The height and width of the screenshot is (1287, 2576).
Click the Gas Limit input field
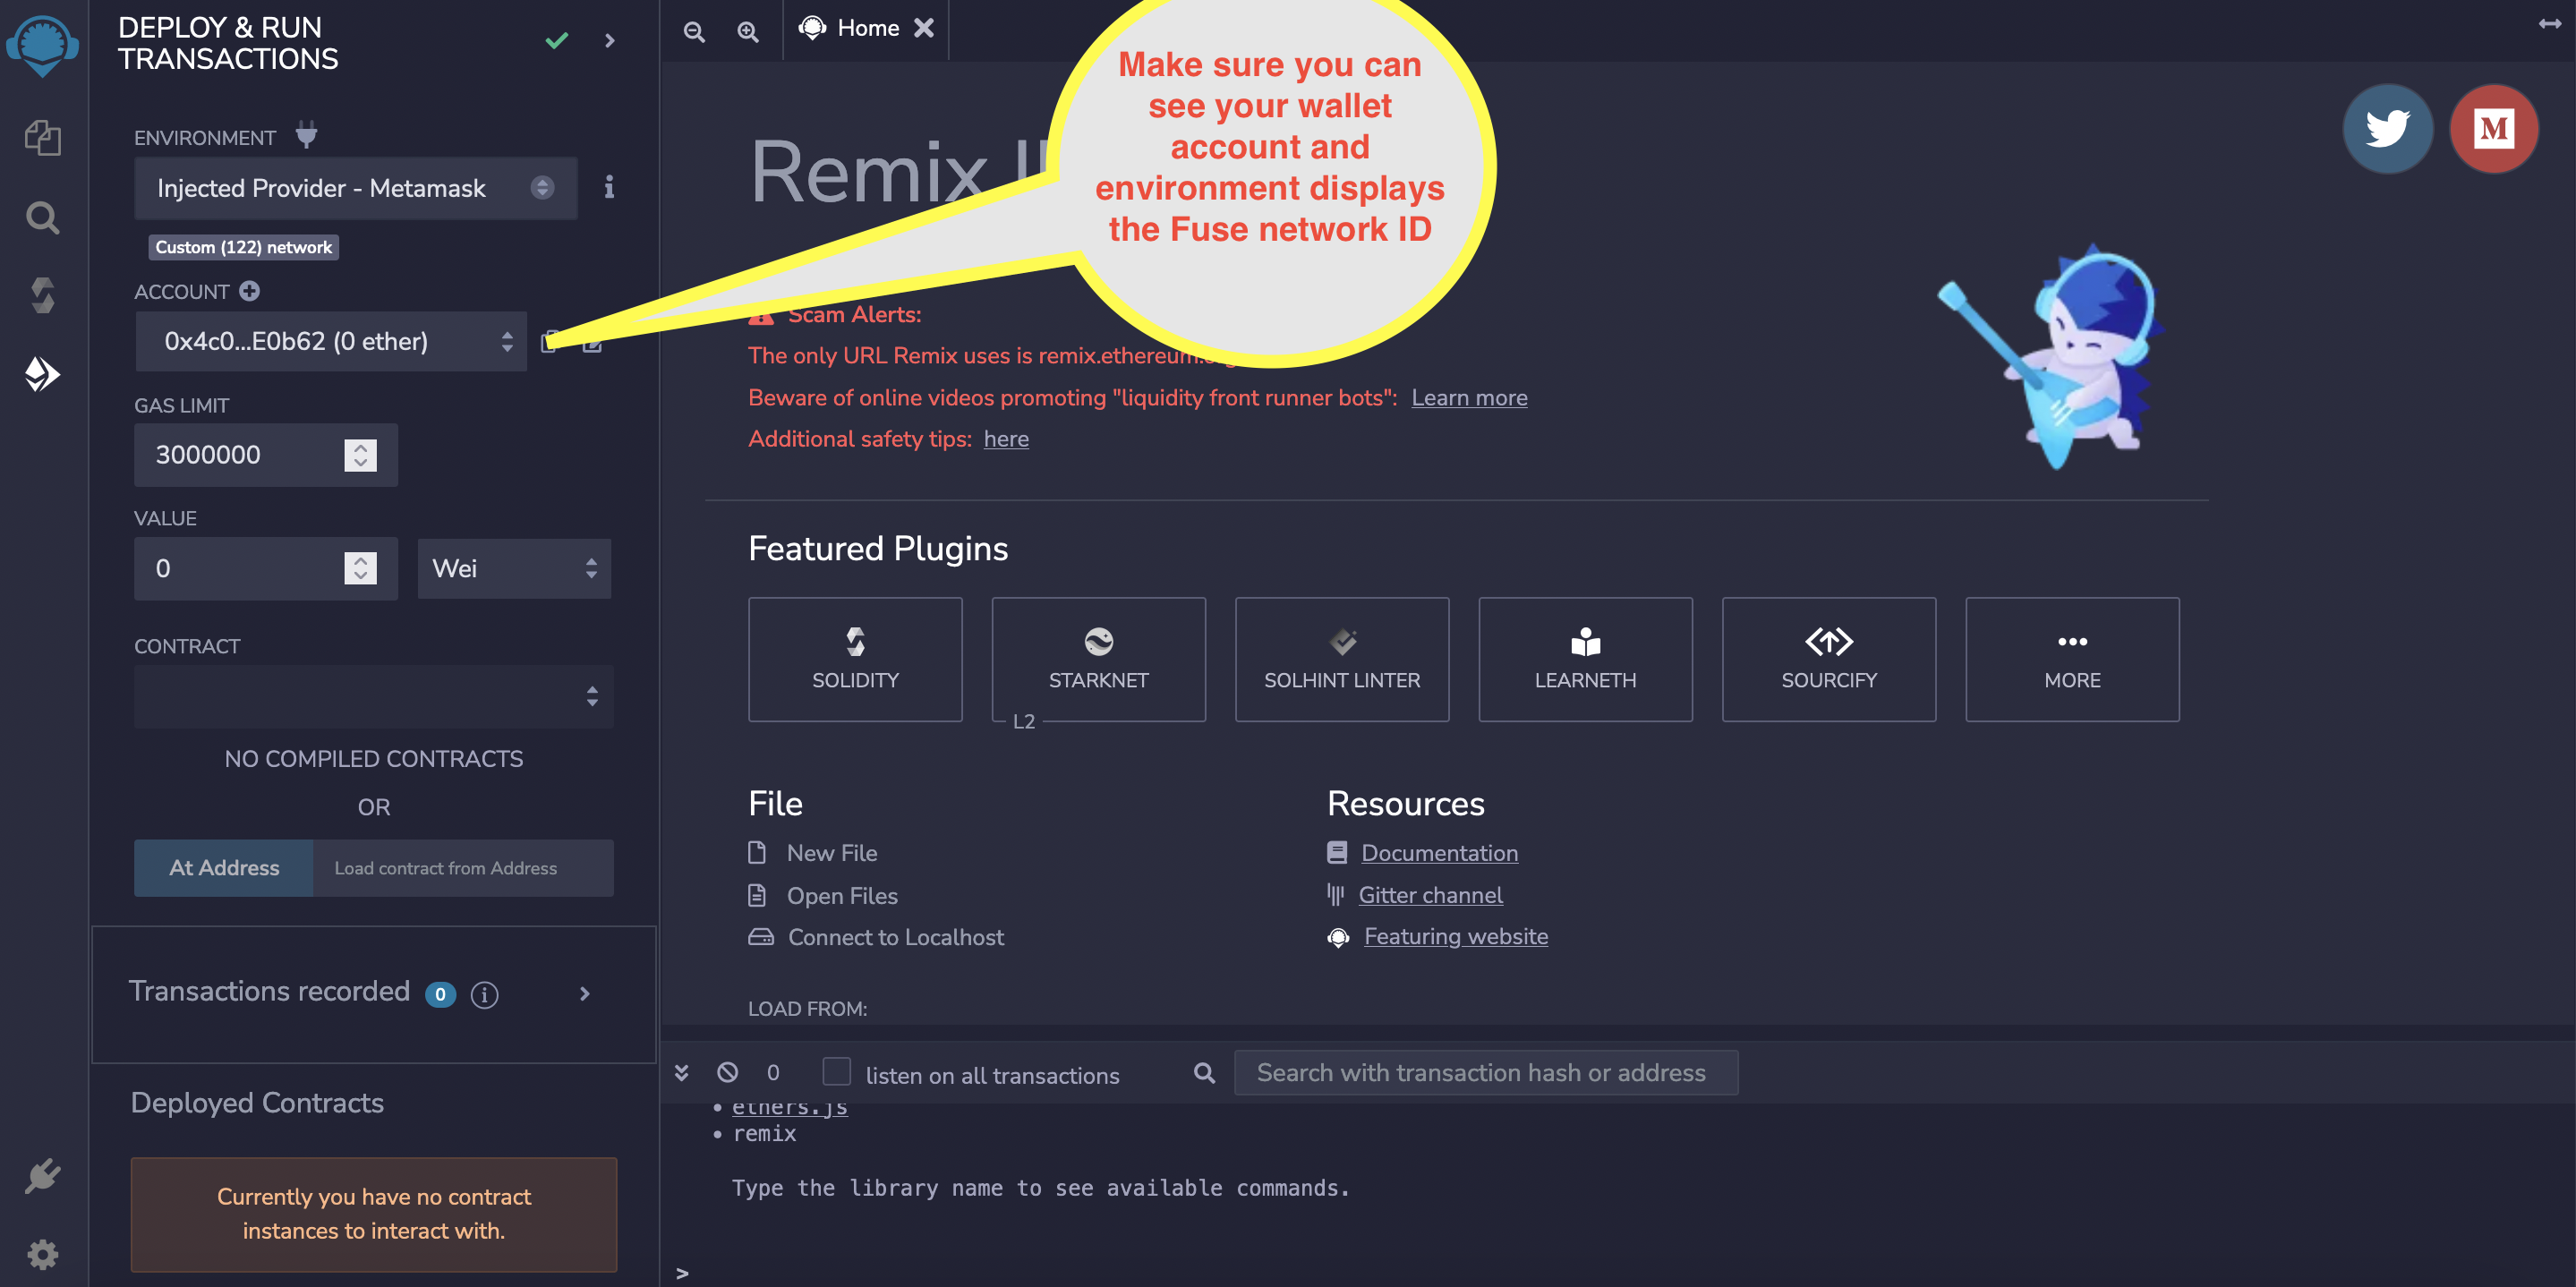(x=266, y=455)
